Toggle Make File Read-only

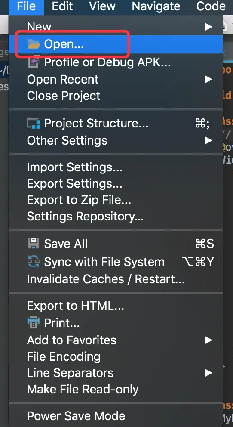(116, 390)
